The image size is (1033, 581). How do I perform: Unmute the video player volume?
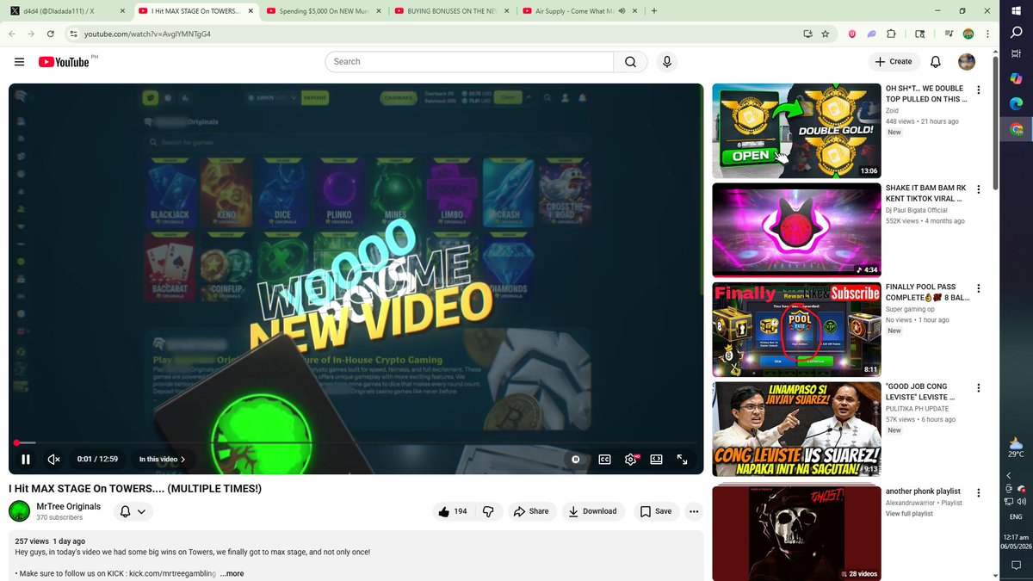(x=53, y=460)
